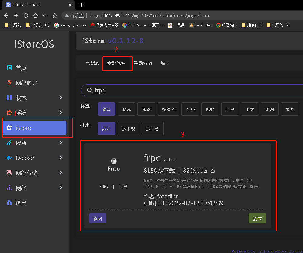Image resolution: width=303 pixels, height=253 pixels.
Task: Switch to the 已安装 tab
Action: pos(92,63)
